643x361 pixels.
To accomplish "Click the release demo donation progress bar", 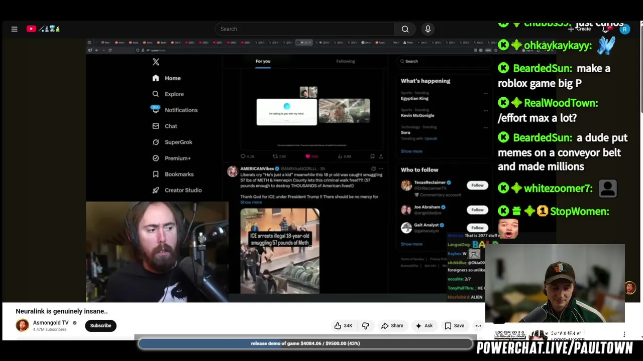I will (305, 343).
